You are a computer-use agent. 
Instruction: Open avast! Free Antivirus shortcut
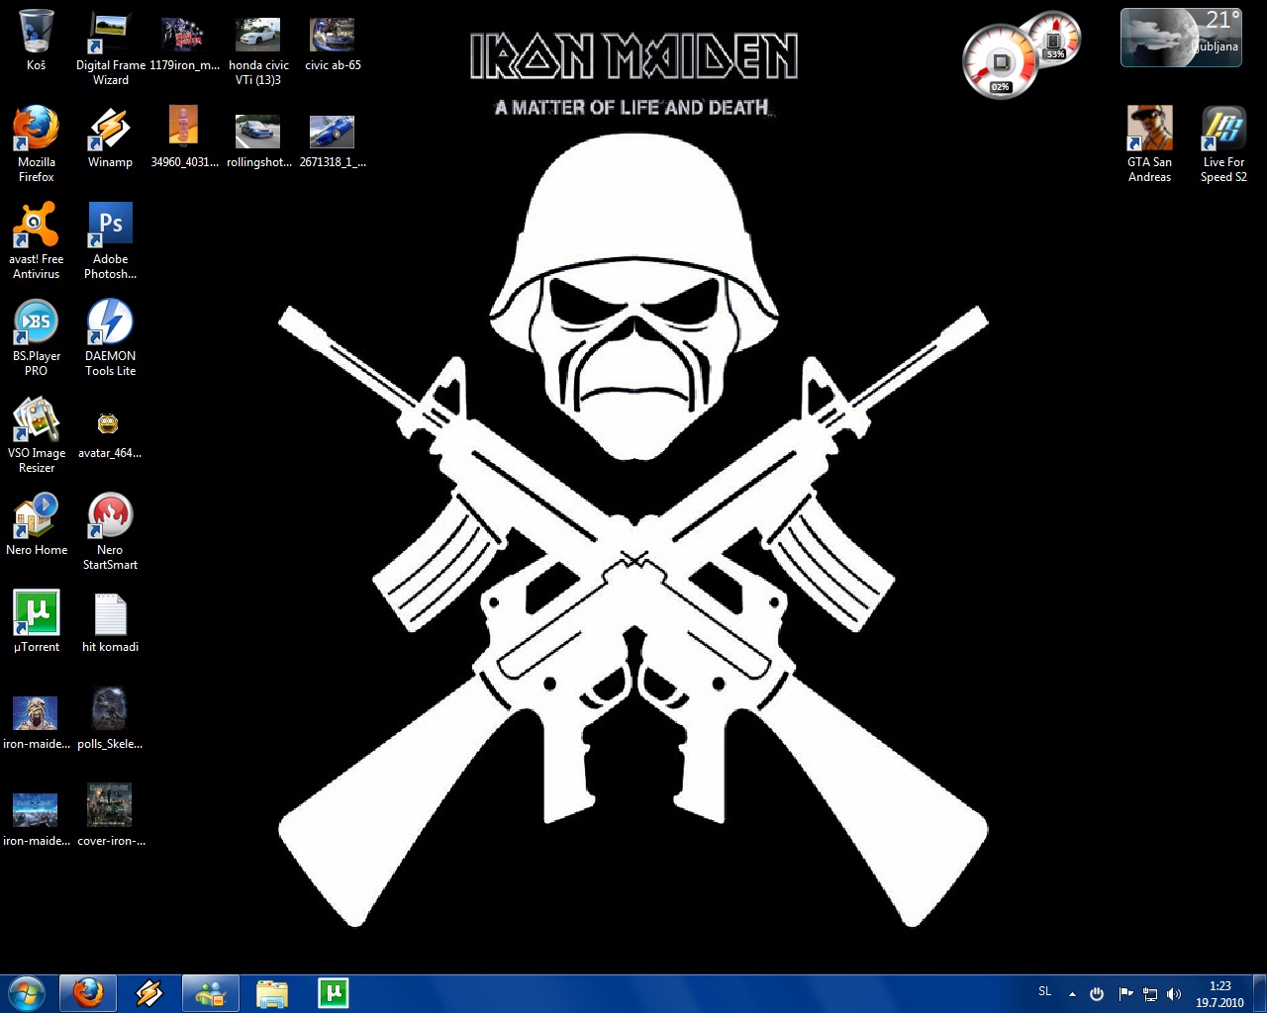tap(37, 240)
